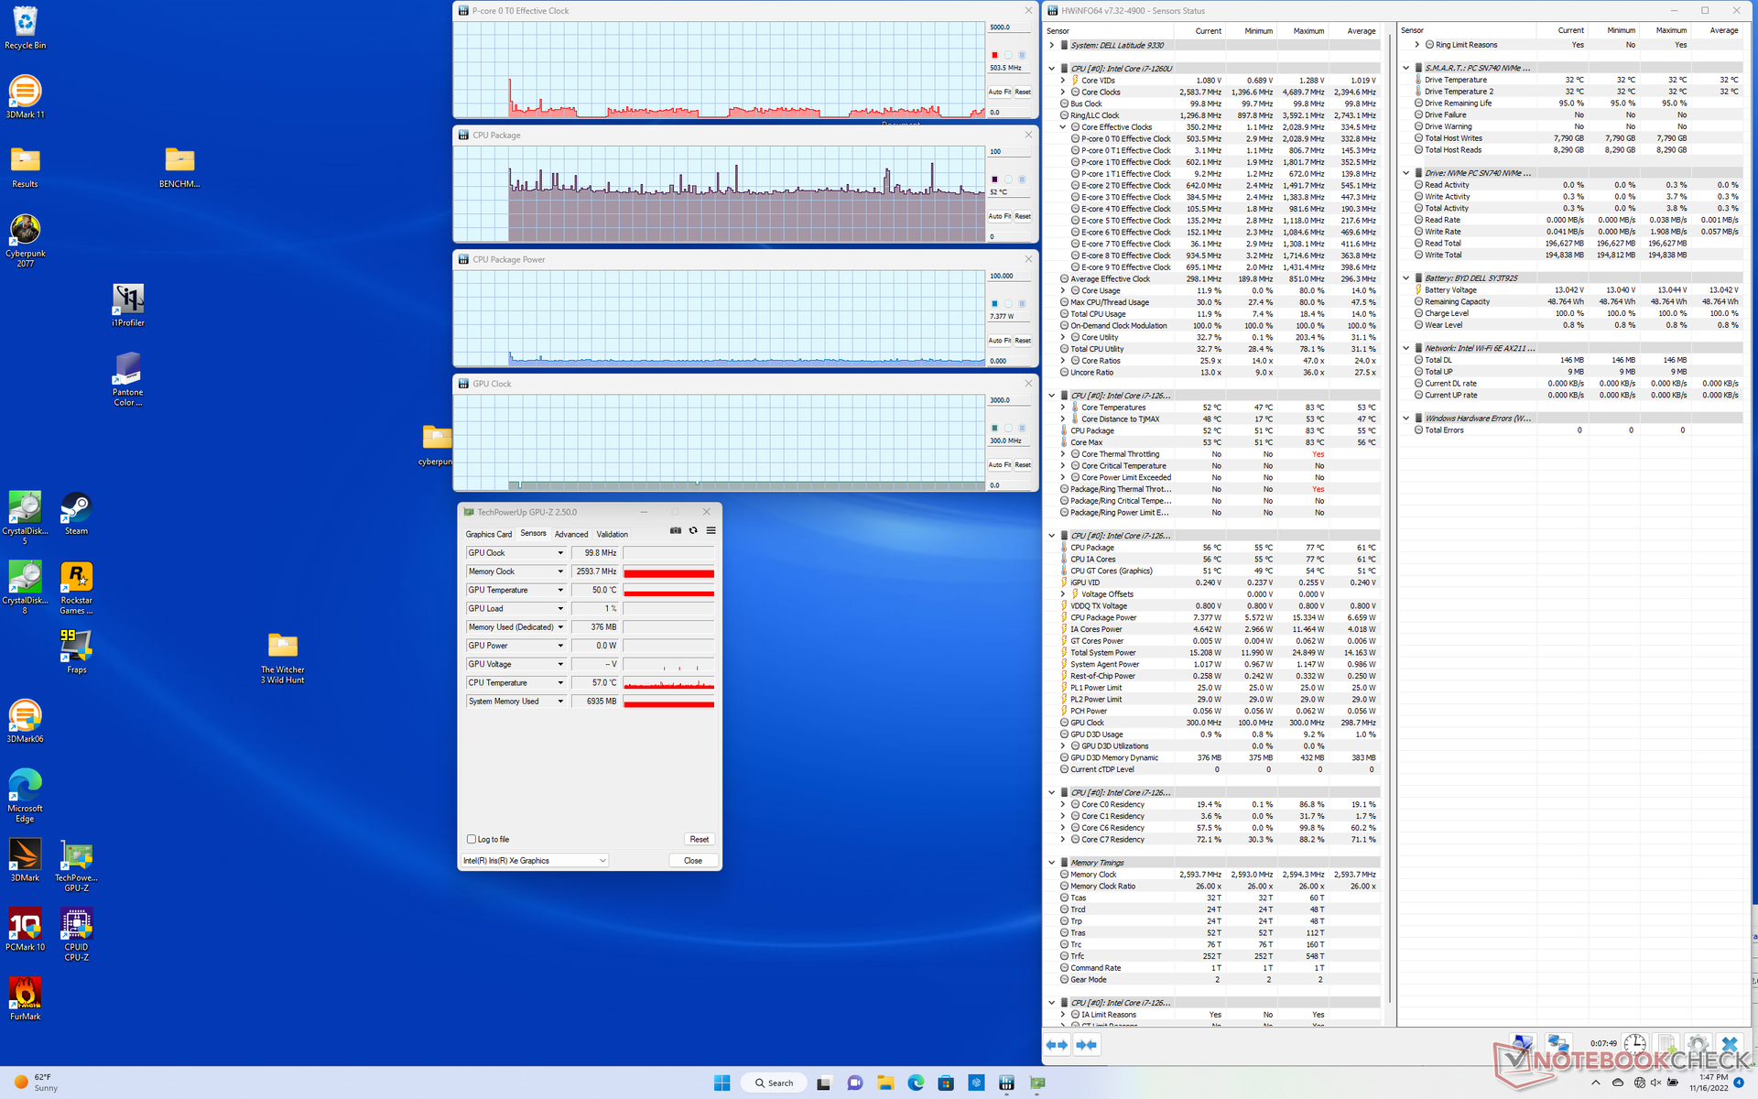Open CrystalDiskMark 8 desktop icon
1758x1099 pixels.
pos(25,588)
